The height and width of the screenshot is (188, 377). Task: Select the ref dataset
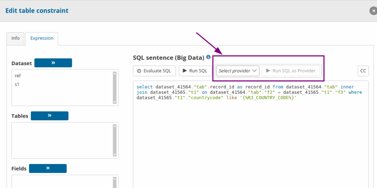coord(18,76)
